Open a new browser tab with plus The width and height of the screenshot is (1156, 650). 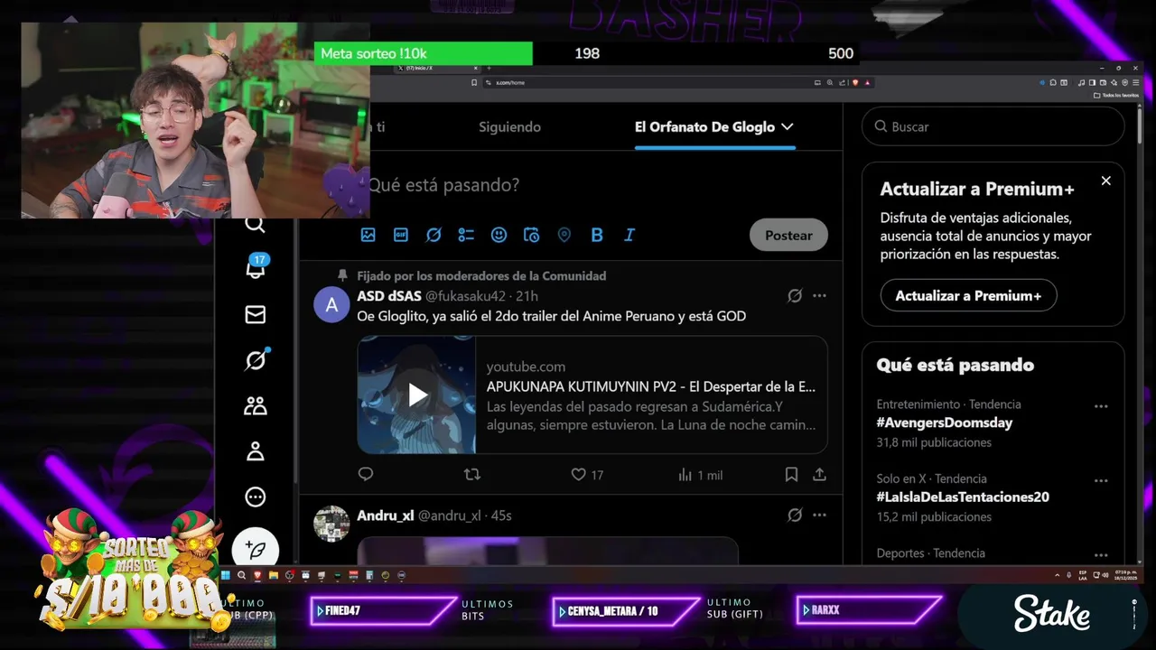tap(489, 69)
